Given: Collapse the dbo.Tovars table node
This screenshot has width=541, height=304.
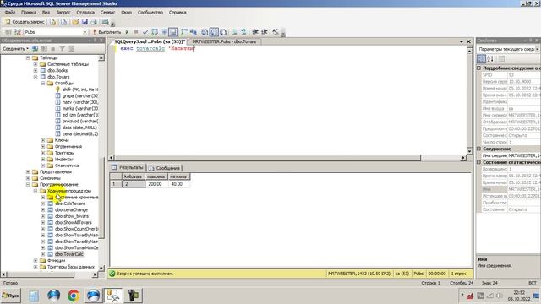Looking at the screenshot, I should pos(36,77).
